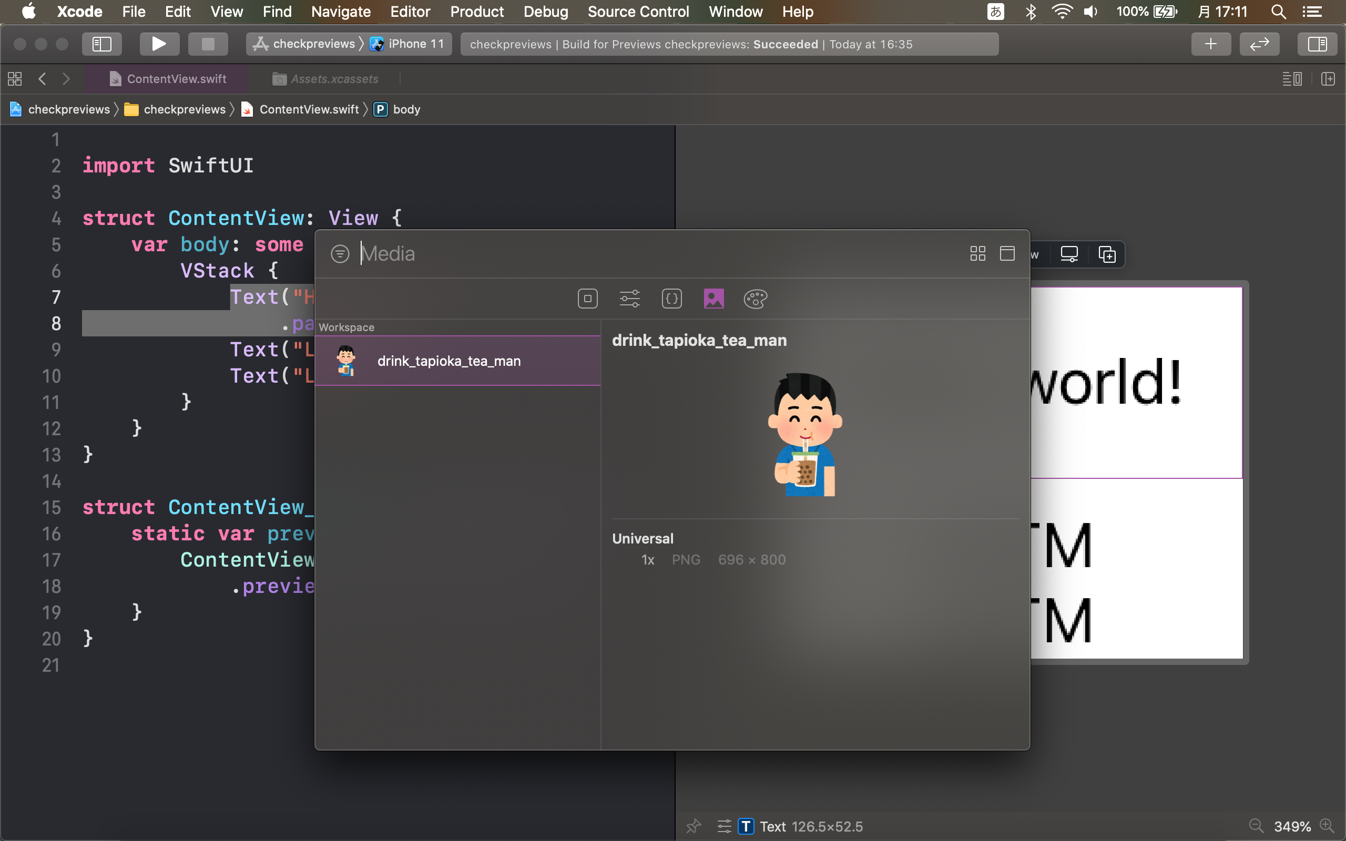Click the Stop button in toolbar
Image resolution: width=1346 pixels, height=841 pixels.
point(208,44)
